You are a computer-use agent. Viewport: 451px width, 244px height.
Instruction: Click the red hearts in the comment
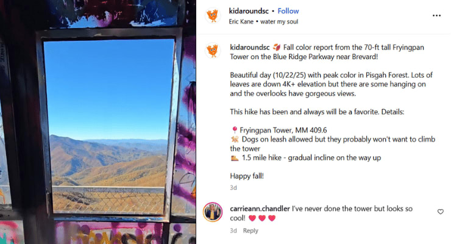pyautogui.click(x=262, y=218)
